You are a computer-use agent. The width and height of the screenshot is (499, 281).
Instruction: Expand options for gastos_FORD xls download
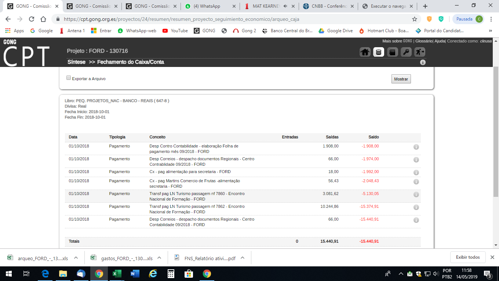[159, 258]
